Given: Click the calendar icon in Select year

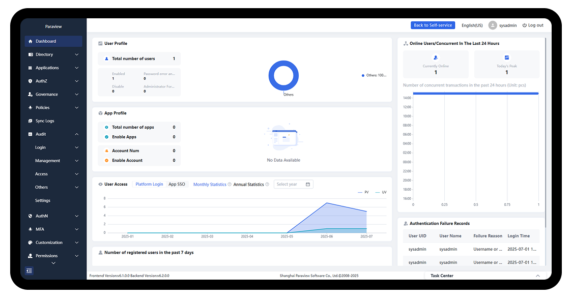Looking at the screenshot, I should [307, 185].
